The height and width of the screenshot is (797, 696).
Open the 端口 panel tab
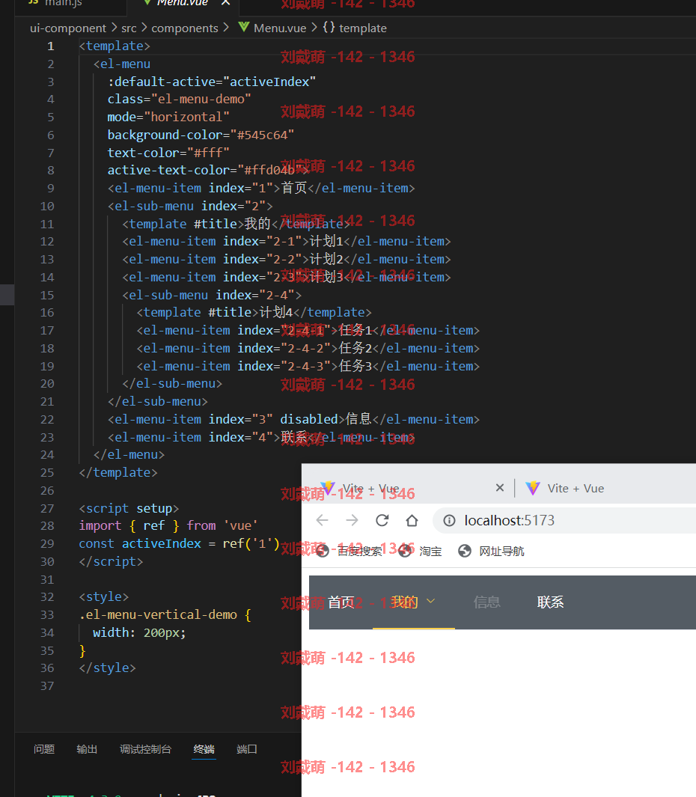pyautogui.click(x=247, y=749)
